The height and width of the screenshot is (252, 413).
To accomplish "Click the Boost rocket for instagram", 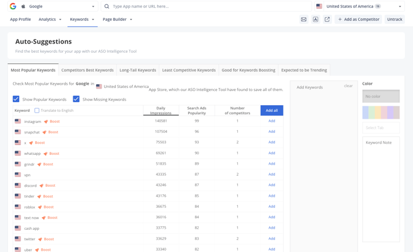I will 46,122.
